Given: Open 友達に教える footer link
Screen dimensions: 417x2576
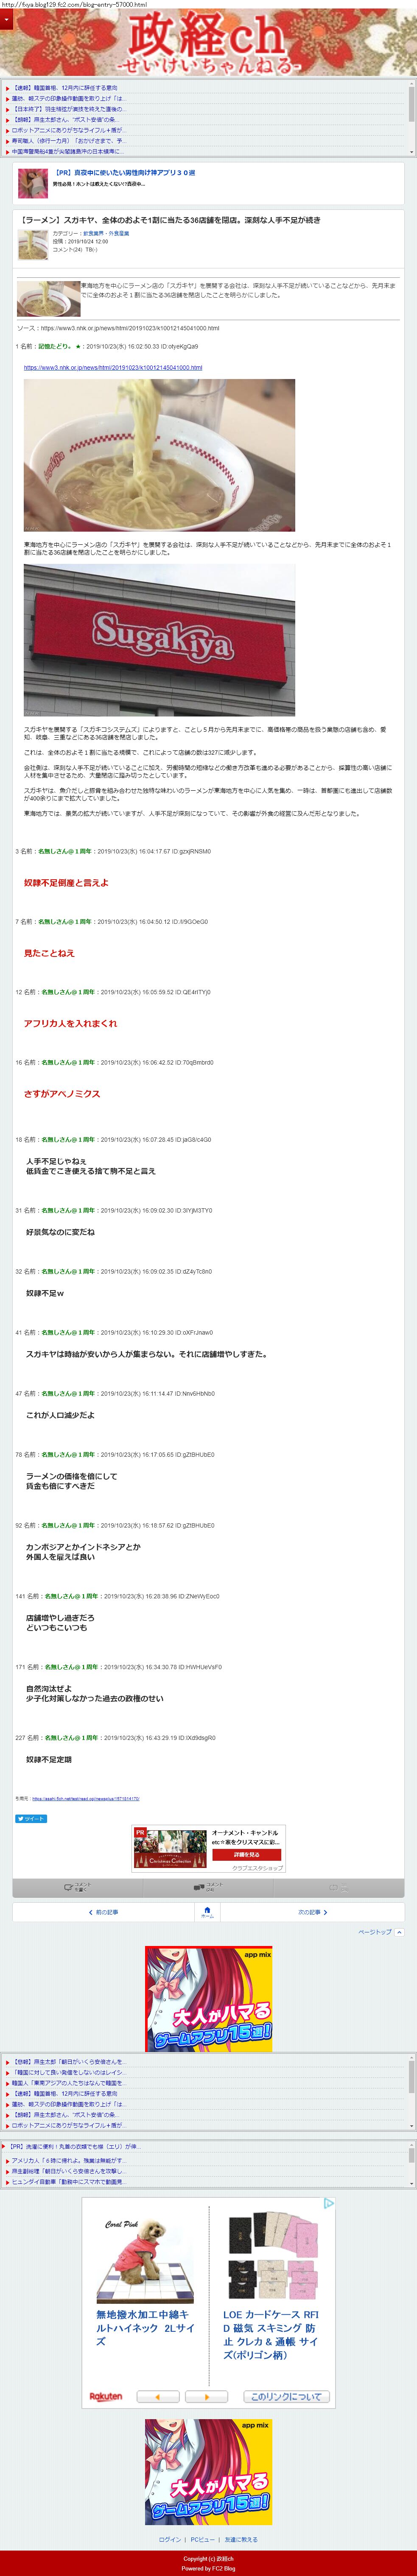Looking at the screenshot, I should pyautogui.click(x=241, y=2539).
